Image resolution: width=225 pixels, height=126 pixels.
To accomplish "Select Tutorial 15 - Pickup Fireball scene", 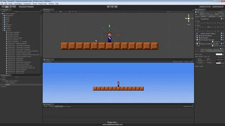I will (17, 70).
